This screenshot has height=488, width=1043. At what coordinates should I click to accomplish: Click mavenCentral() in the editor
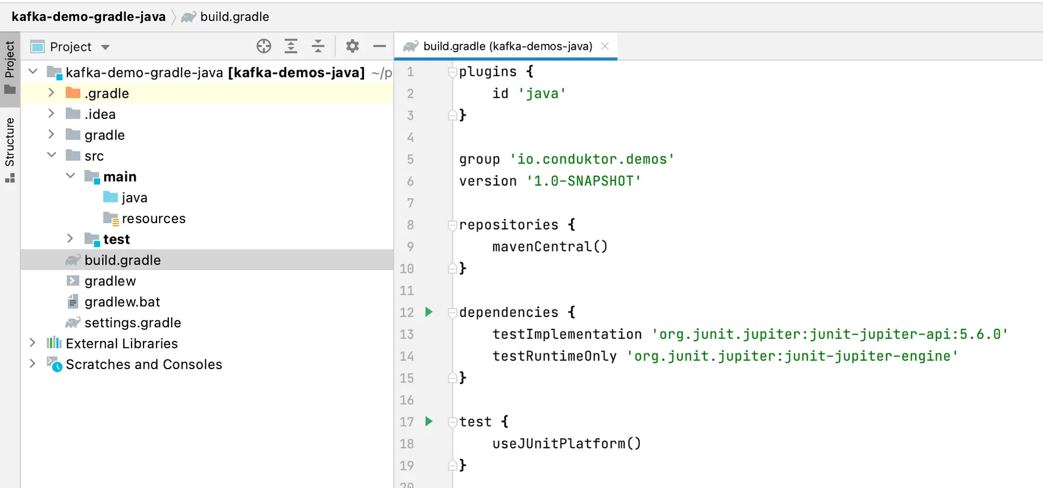click(x=550, y=246)
